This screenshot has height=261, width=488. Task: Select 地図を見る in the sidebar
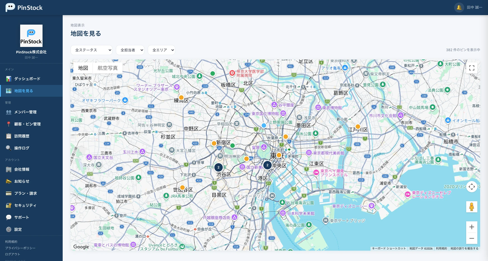pyautogui.click(x=31, y=91)
